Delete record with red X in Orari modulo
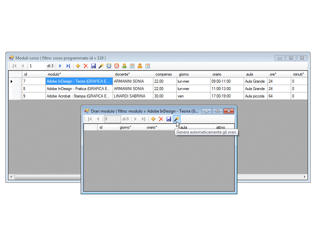Image resolution: width=316 pixels, height=246 pixels. (x=161, y=119)
